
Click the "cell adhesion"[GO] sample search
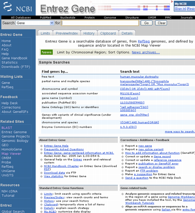tap(134, 107)
